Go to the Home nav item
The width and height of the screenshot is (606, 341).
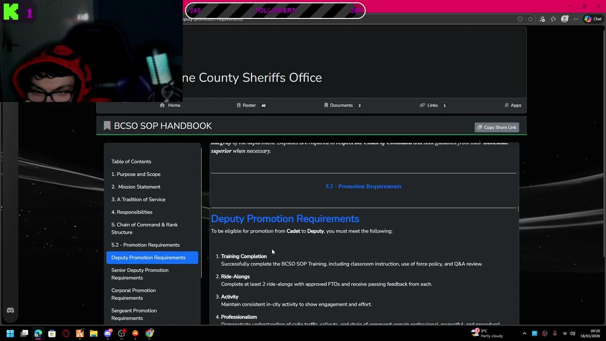click(170, 105)
